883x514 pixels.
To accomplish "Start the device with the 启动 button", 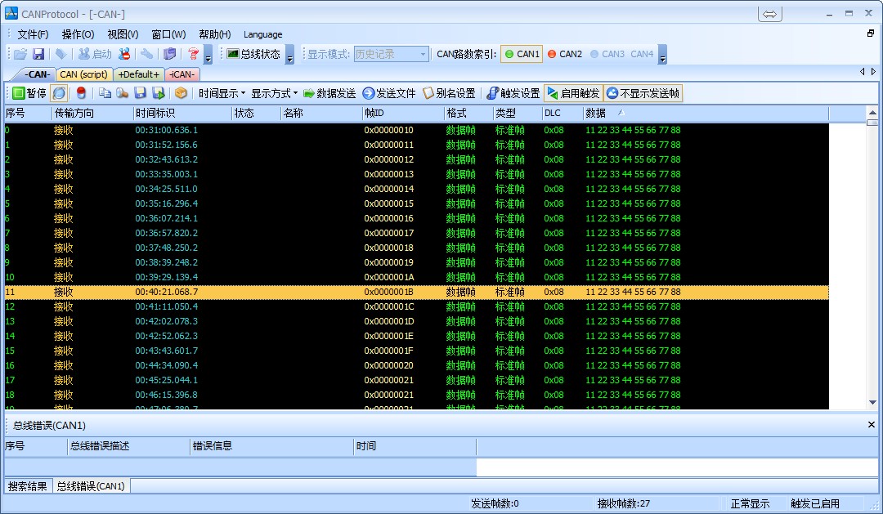I will pos(95,54).
